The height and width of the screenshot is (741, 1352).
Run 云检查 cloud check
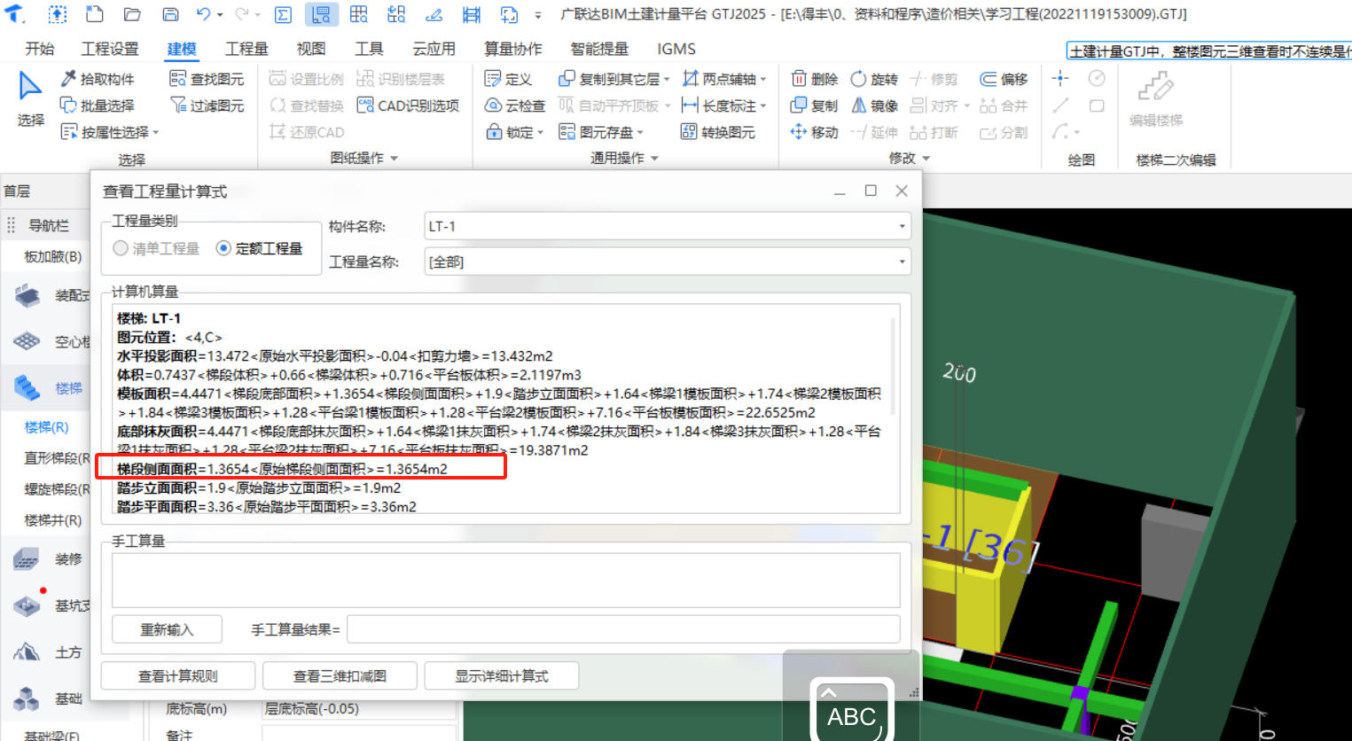tap(515, 105)
